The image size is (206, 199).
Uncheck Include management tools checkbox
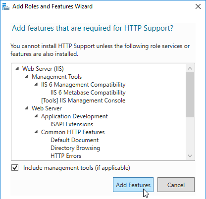click(x=15, y=168)
